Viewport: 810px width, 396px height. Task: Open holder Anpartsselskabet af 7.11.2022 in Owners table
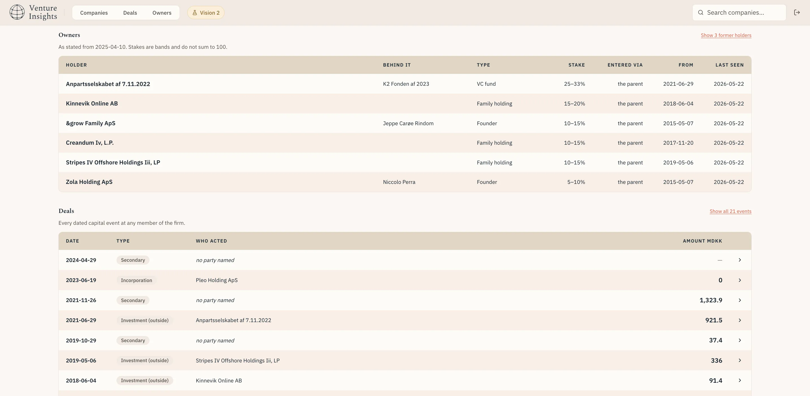pyautogui.click(x=108, y=84)
